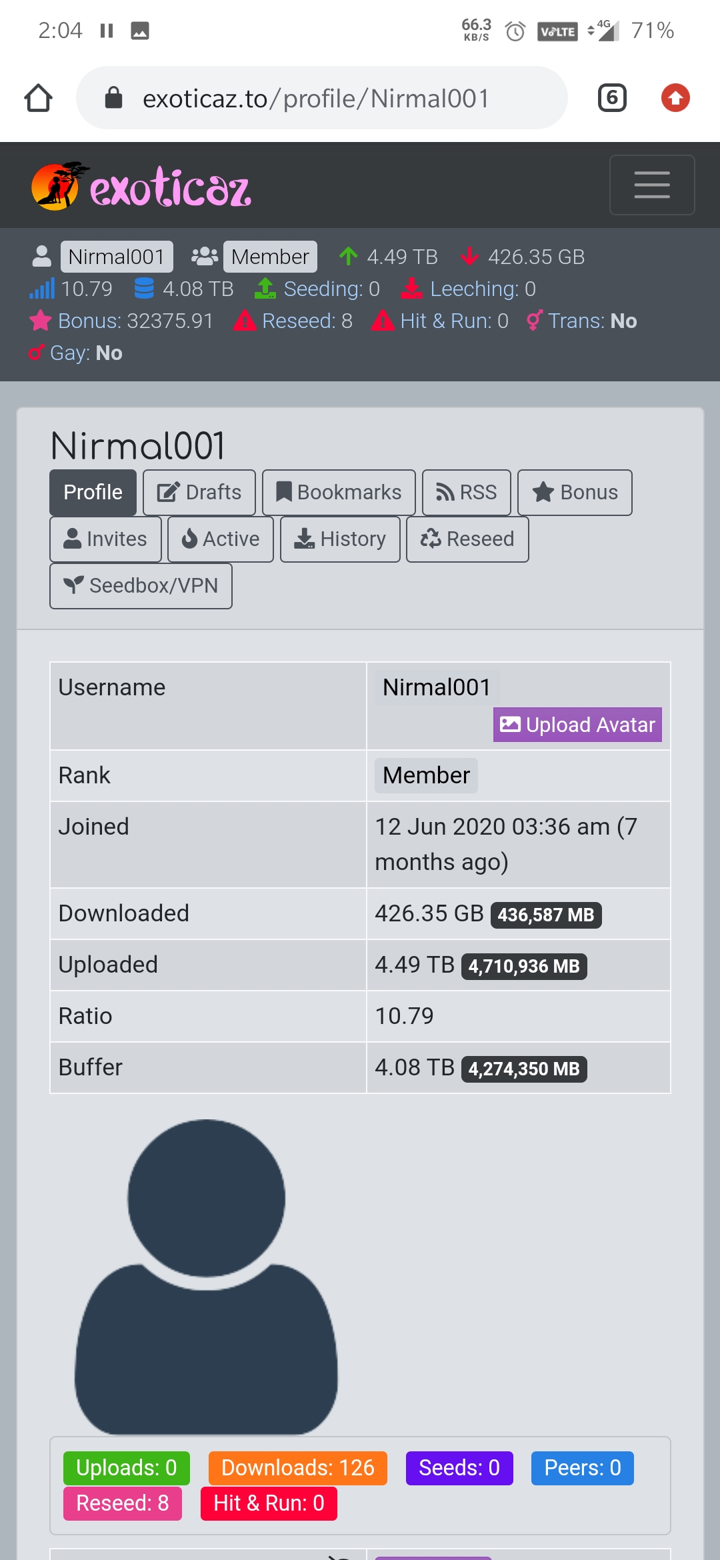Click the Reseed warning triangle icon

point(245,321)
